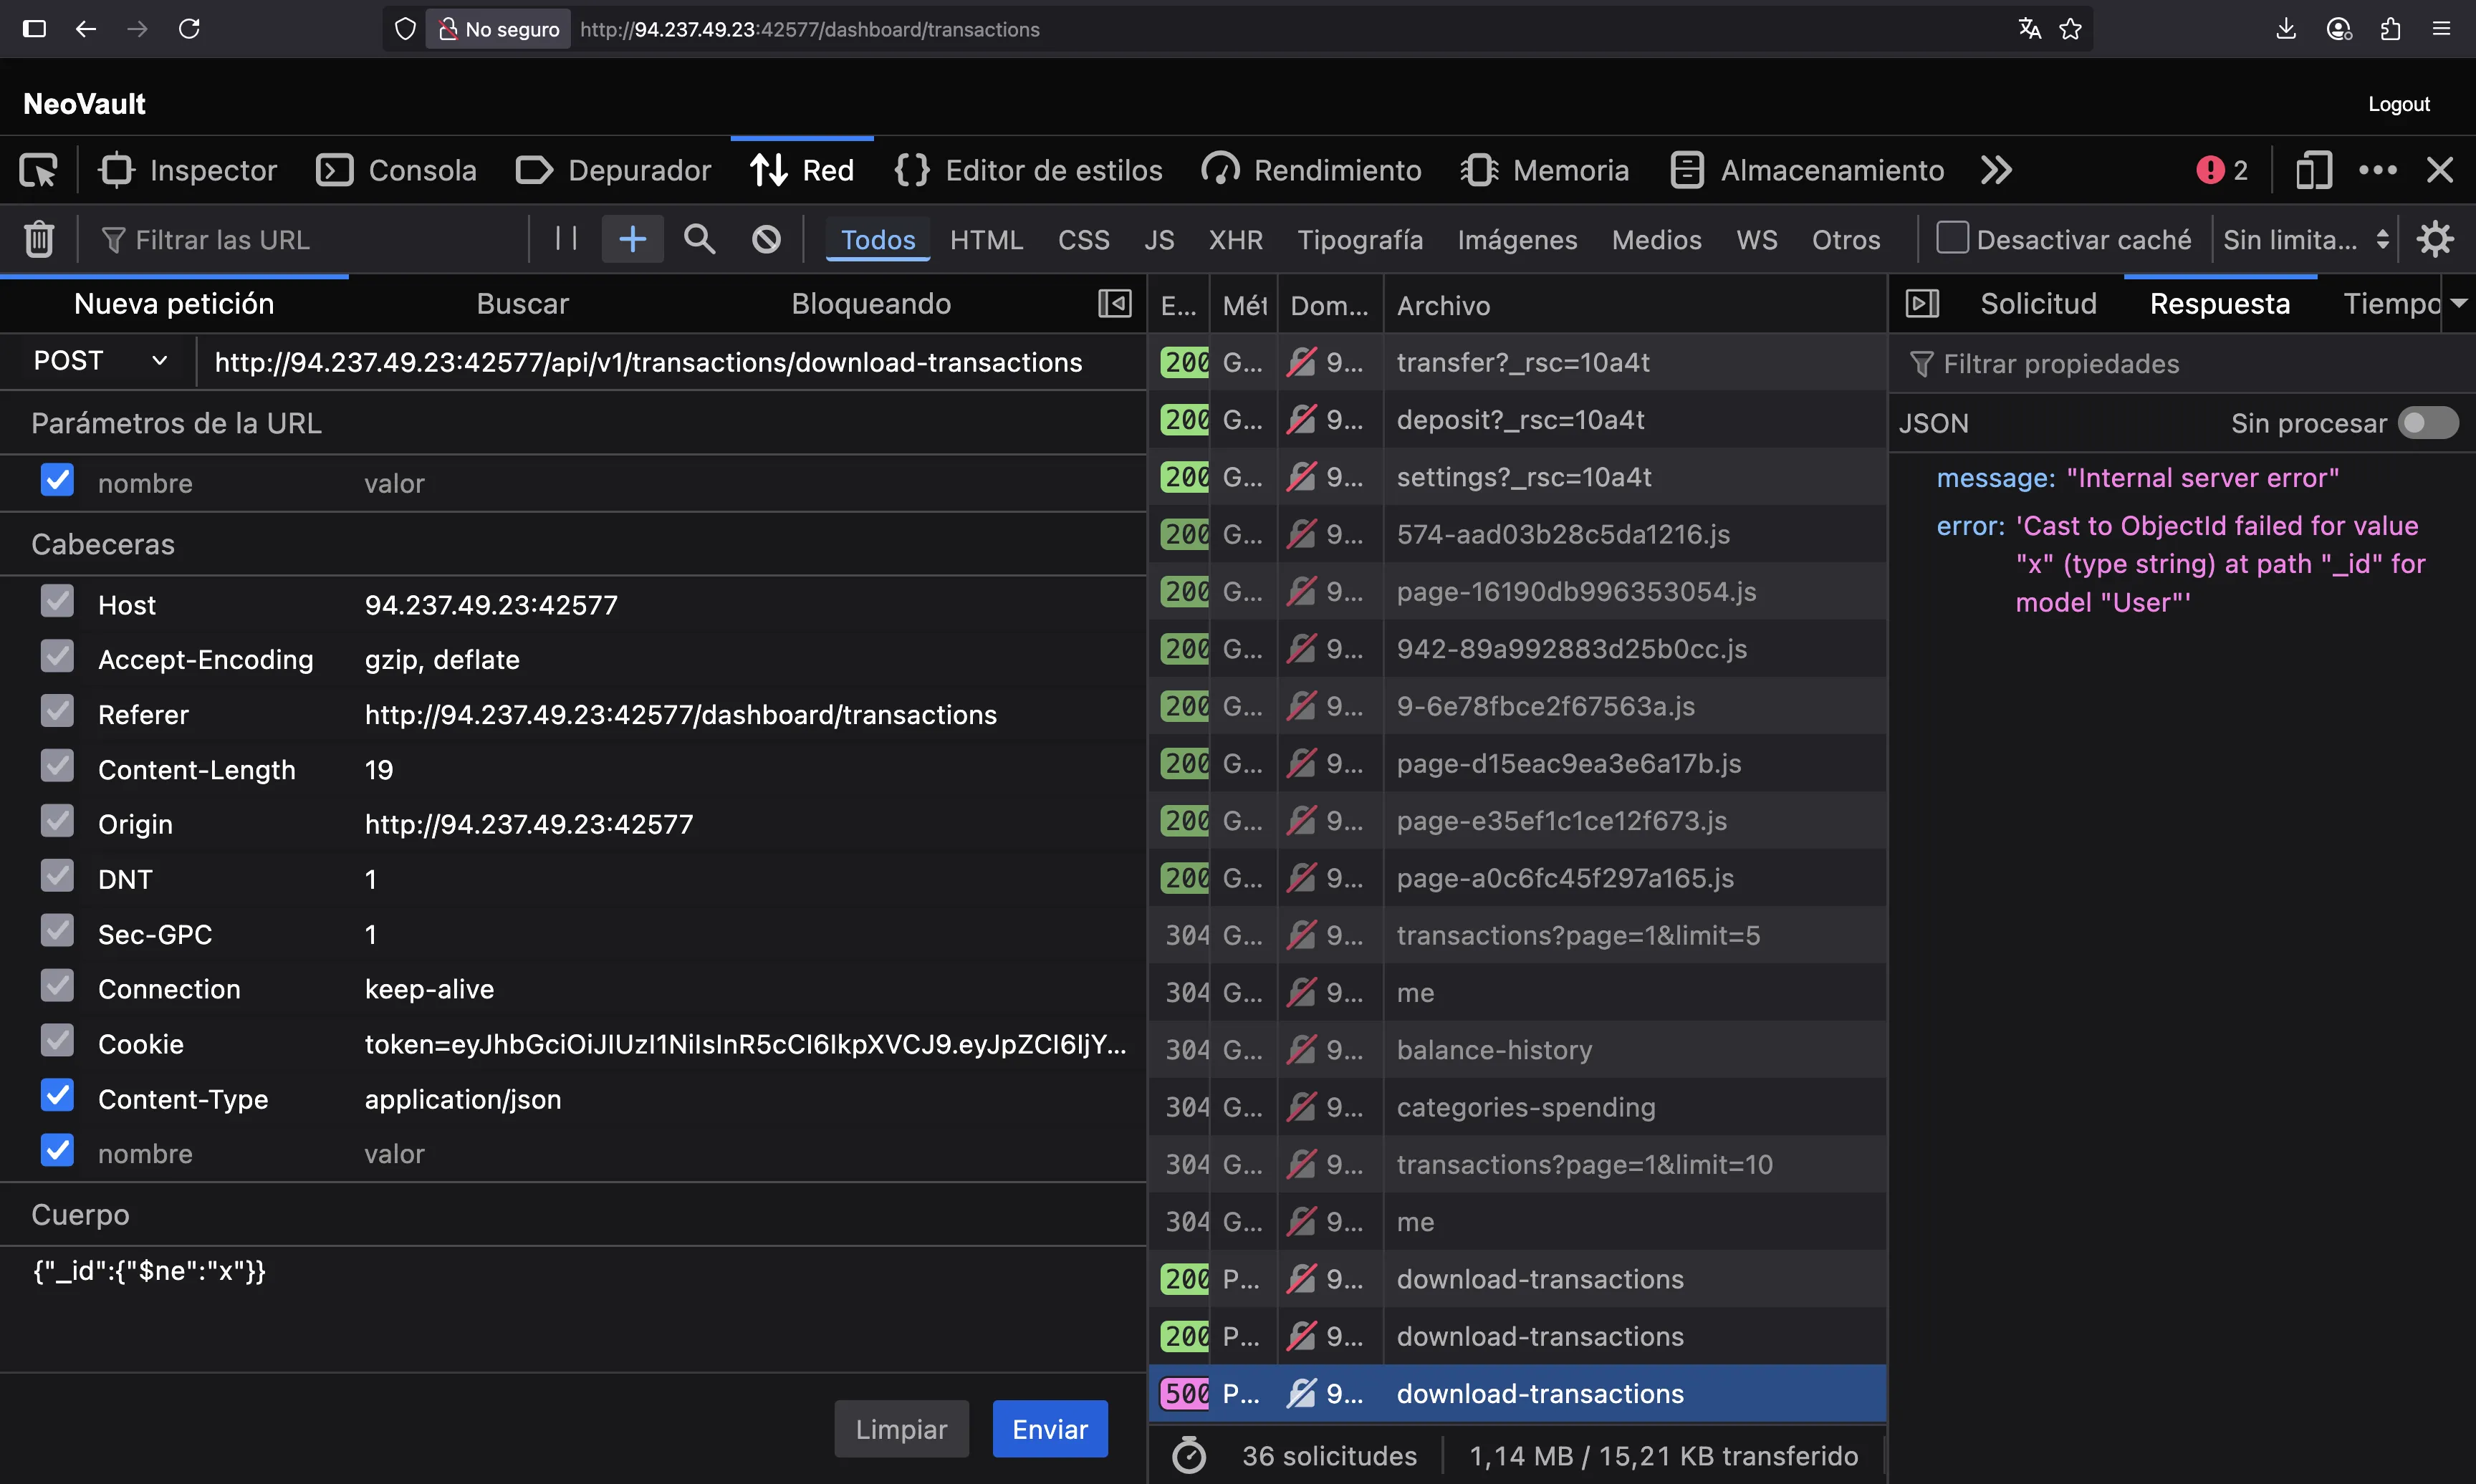Viewport: 2476px width, 1484px height.
Task: Click the plus new request icon
Action: [632, 239]
